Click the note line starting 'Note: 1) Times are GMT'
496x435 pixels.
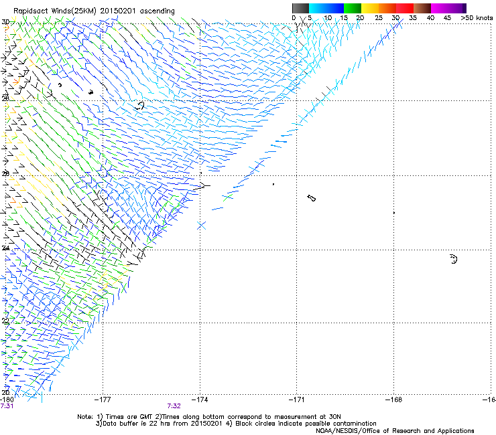[208, 417]
